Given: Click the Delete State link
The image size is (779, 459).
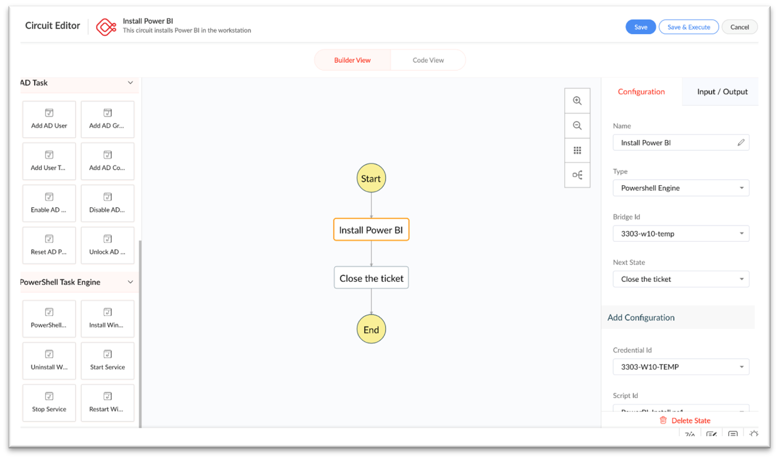Looking at the screenshot, I should coord(690,420).
